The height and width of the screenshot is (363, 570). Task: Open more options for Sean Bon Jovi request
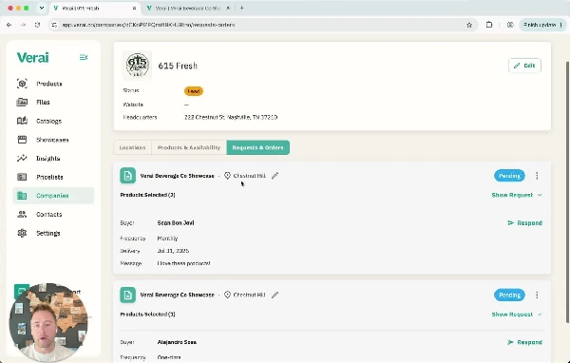(537, 176)
